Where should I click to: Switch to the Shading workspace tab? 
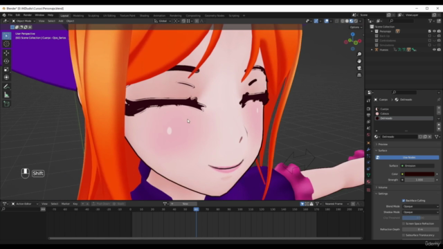144,16
